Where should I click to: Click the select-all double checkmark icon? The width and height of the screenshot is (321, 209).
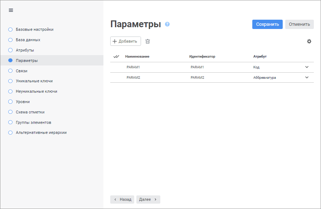tap(116, 57)
